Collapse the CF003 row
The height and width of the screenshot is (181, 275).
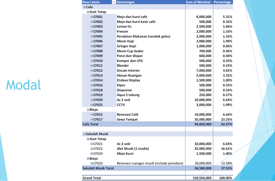pyautogui.click(x=92, y=27)
